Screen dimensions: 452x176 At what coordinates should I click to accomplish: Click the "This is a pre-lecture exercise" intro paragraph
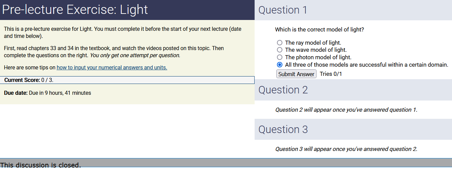[x=123, y=32]
